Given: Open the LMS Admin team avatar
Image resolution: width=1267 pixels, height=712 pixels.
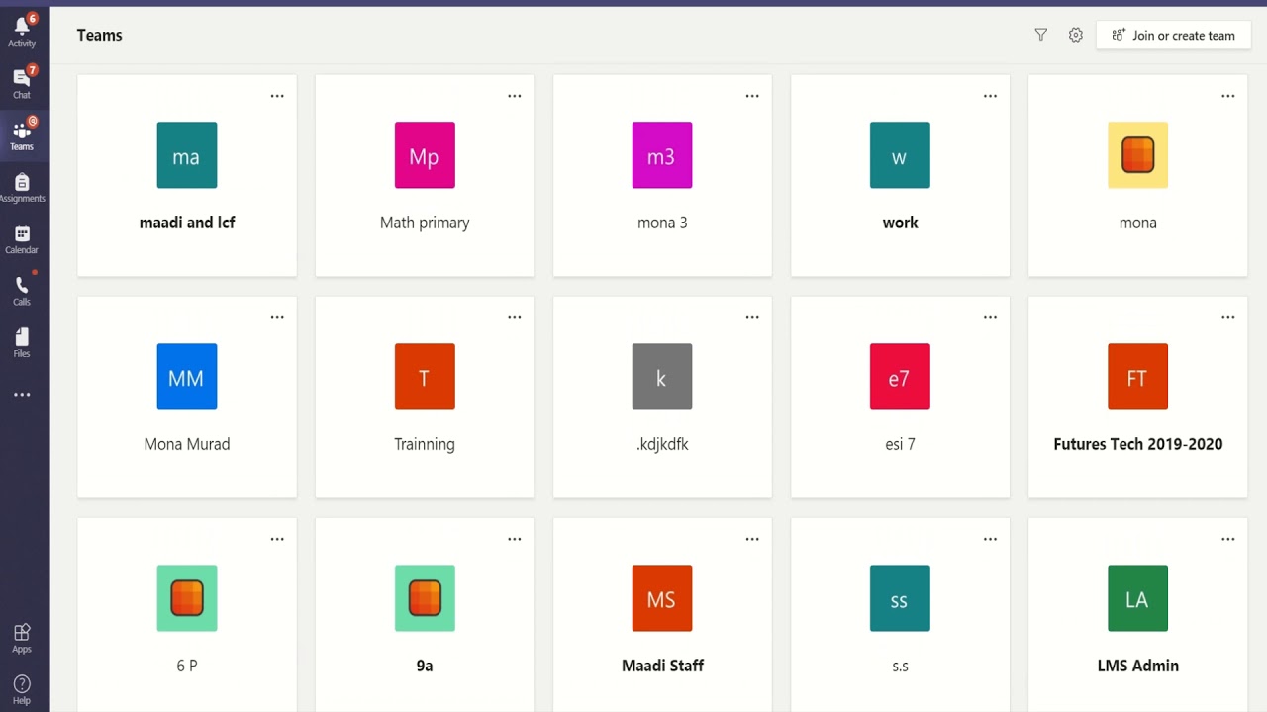Looking at the screenshot, I should pyautogui.click(x=1137, y=598).
